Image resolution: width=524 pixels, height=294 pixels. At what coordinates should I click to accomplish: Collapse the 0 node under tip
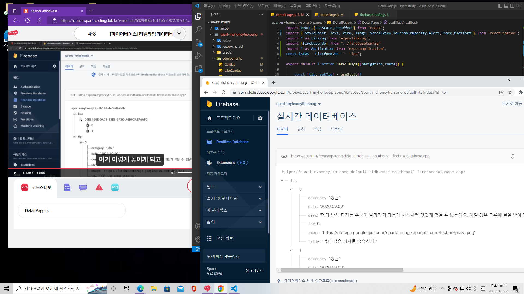pyautogui.click(x=291, y=189)
